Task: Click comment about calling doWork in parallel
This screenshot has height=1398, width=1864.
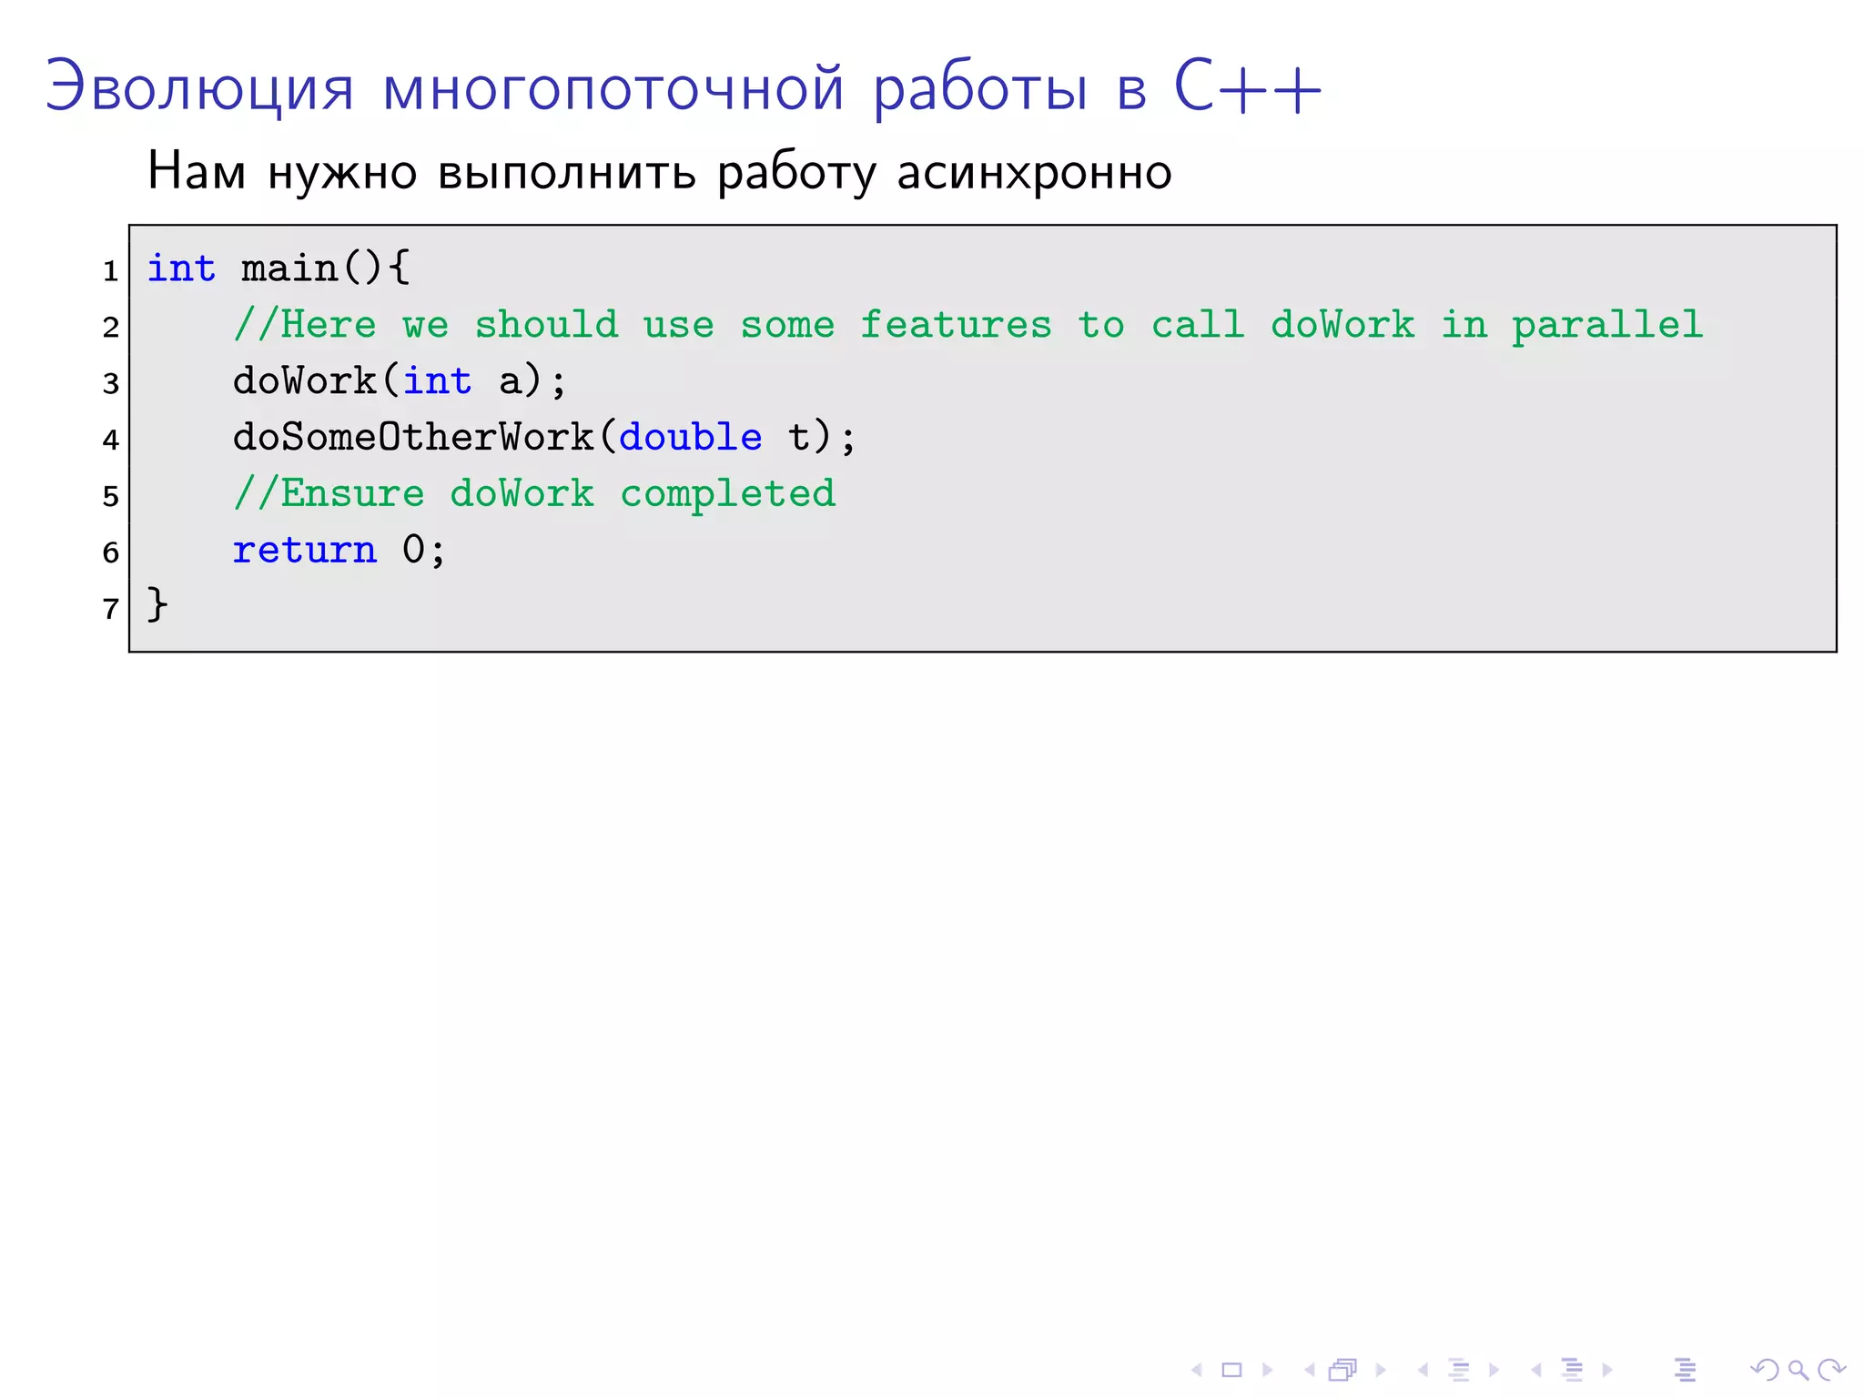Action: click(967, 325)
